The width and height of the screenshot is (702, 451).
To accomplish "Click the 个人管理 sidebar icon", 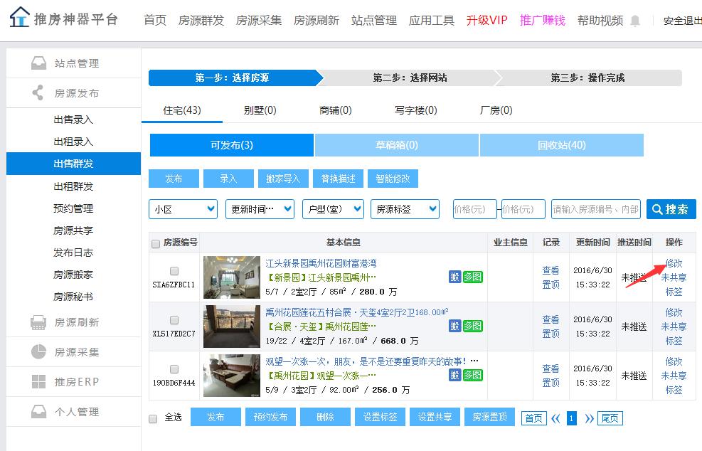I will click(x=38, y=412).
